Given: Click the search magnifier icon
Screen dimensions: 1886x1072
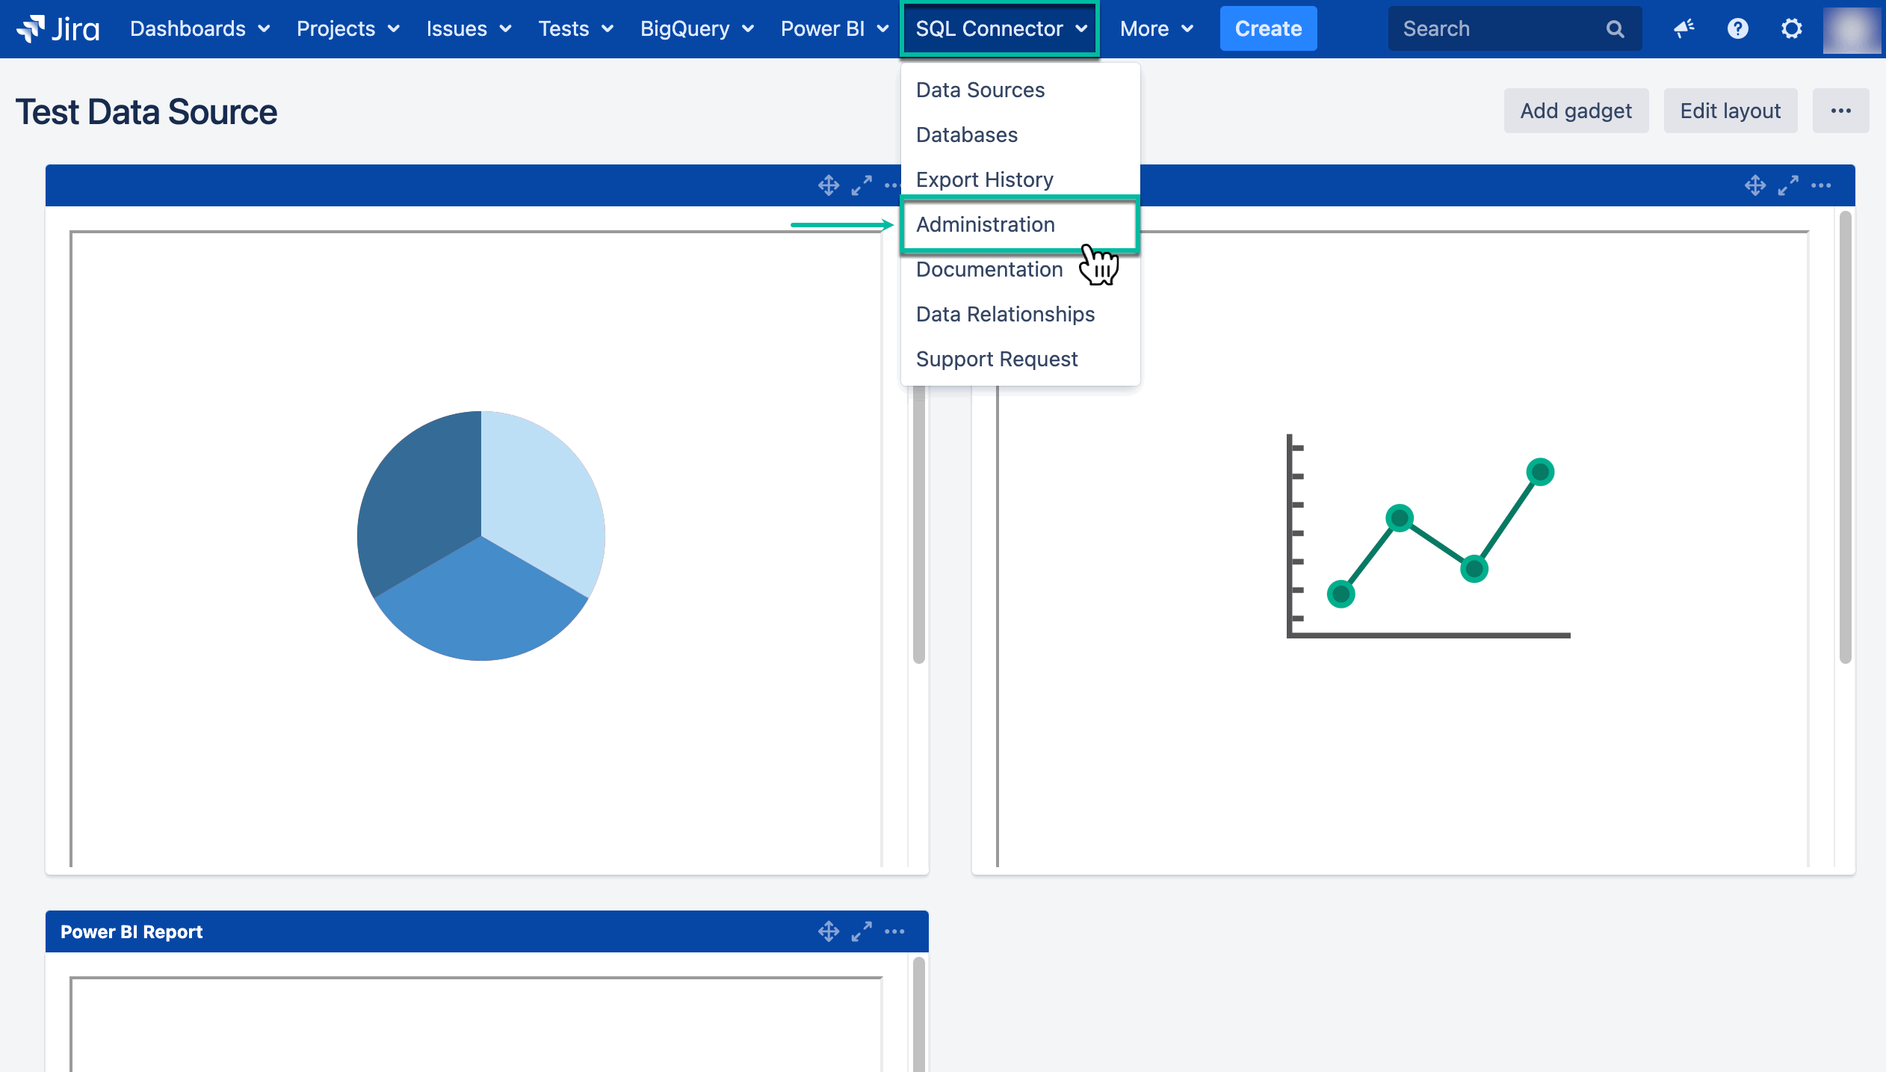Looking at the screenshot, I should click(1615, 28).
